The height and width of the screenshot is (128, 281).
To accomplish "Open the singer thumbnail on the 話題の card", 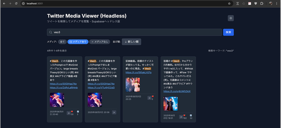I will pos(171,104).
